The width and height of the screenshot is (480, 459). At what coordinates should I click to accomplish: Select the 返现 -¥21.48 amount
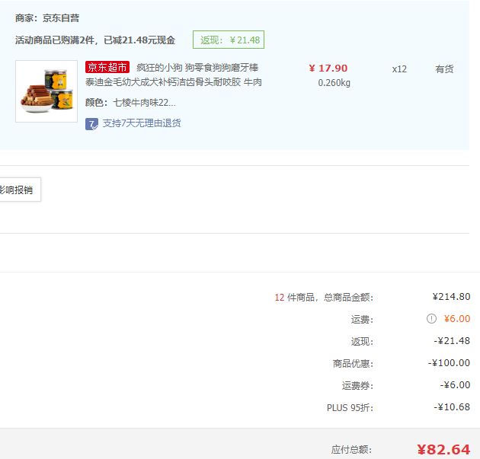click(452, 341)
